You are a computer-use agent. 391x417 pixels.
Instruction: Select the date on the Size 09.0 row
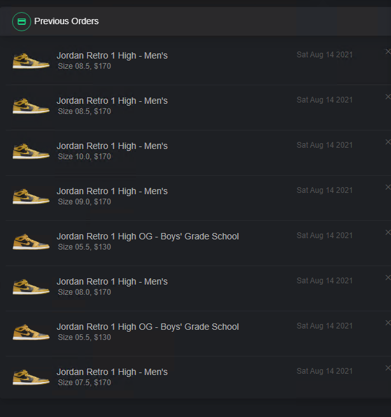pos(325,190)
